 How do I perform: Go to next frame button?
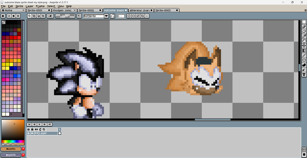45,124
